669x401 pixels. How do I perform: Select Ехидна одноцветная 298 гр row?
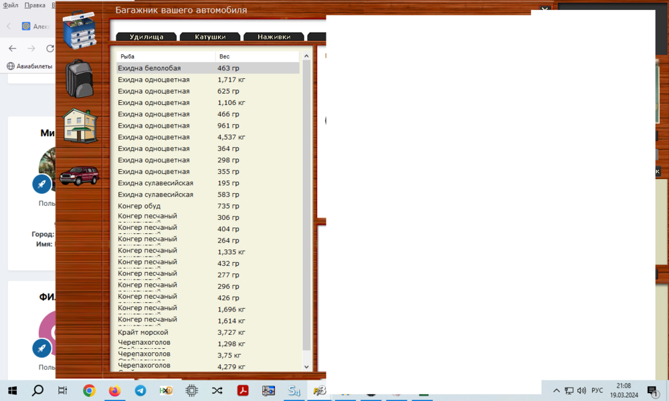208,160
